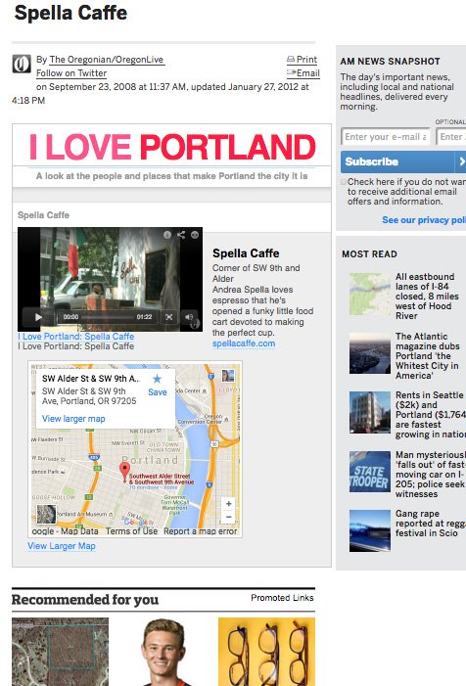
Task: Open 'See our privacy policy' link
Action: (424, 220)
